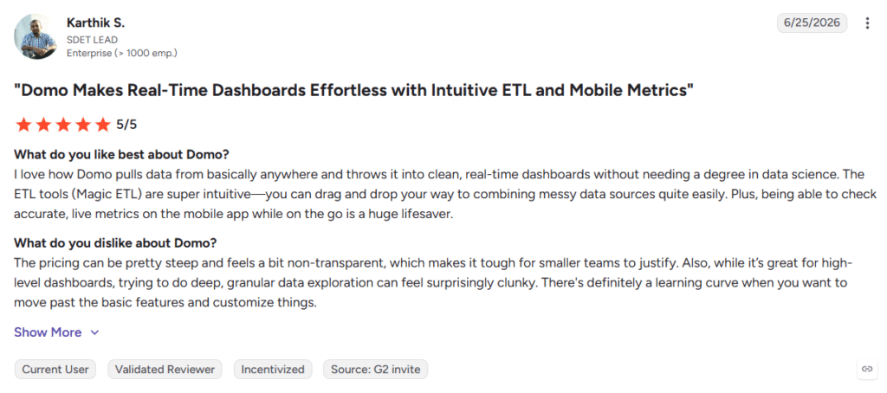Image resolution: width=887 pixels, height=393 pixels.
Task: Click the 6/25/2026 date badge
Action: [812, 23]
